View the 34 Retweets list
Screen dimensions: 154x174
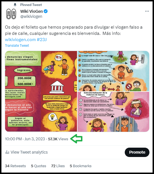(15, 166)
